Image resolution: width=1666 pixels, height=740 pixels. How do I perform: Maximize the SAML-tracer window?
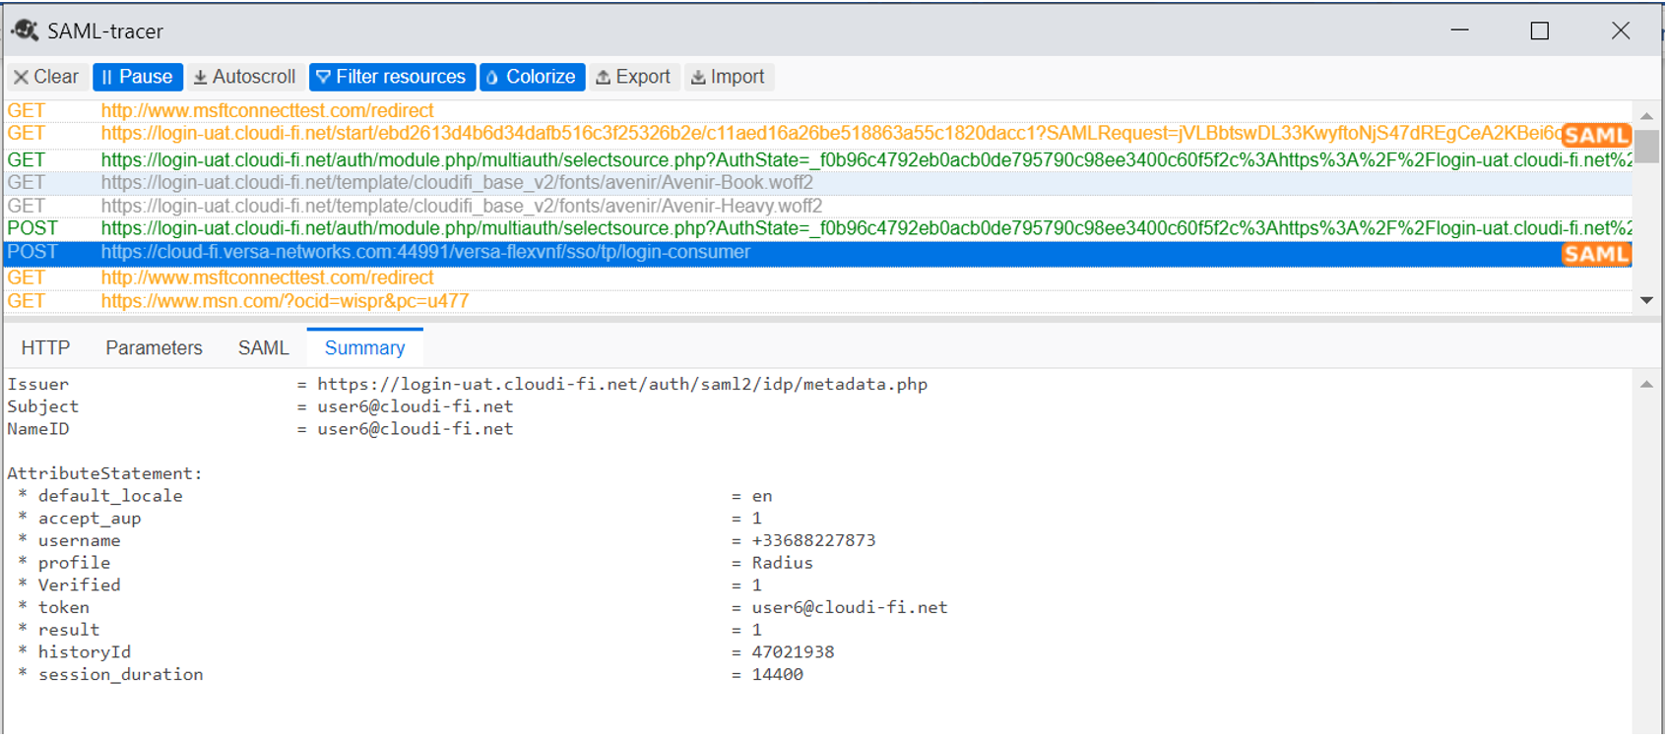1540,31
